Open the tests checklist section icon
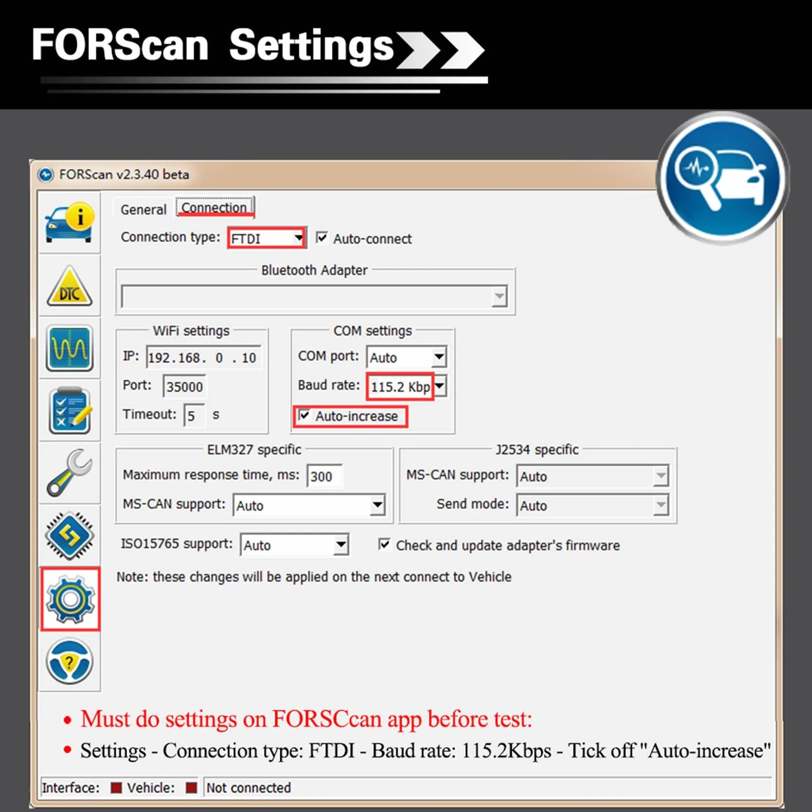 point(70,411)
